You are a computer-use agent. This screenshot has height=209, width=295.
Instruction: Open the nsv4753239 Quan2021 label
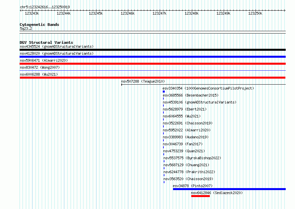[x=184, y=151]
